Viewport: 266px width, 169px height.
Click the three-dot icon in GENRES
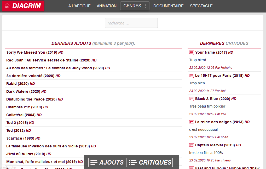[146, 6]
